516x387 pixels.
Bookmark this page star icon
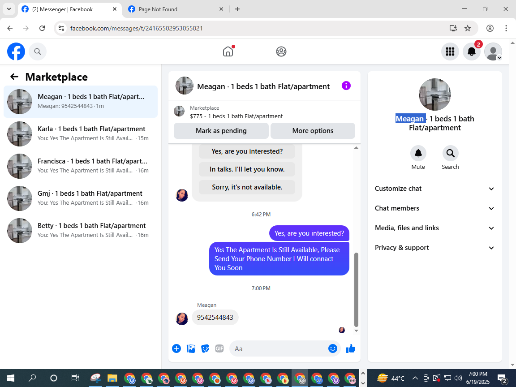pyautogui.click(x=468, y=28)
